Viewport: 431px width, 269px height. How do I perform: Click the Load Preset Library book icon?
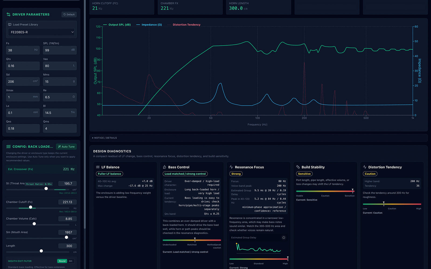(x=10, y=24)
